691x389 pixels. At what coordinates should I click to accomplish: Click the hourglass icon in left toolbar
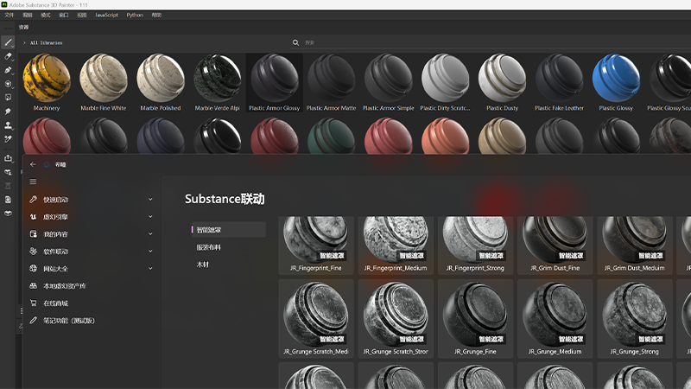click(8, 186)
